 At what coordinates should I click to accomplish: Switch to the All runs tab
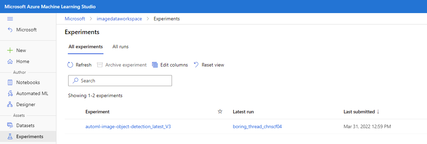[x=120, y=47]
